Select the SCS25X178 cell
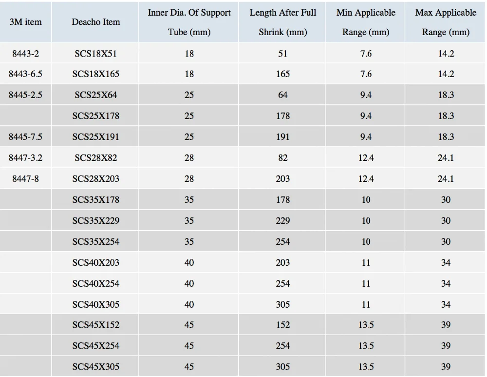The height and width of the screenshot is (377, 487). 95,116
